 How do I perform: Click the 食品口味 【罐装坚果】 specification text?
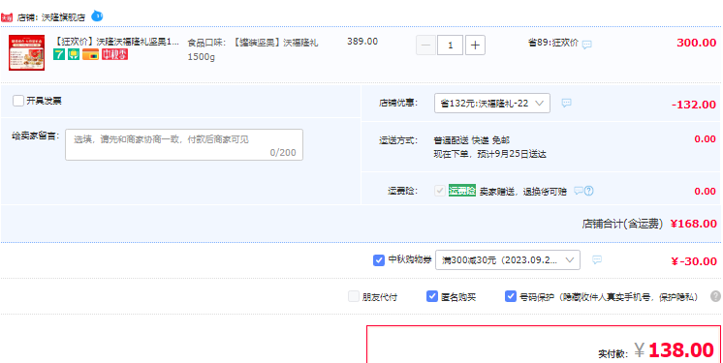(x=253, y=49)
